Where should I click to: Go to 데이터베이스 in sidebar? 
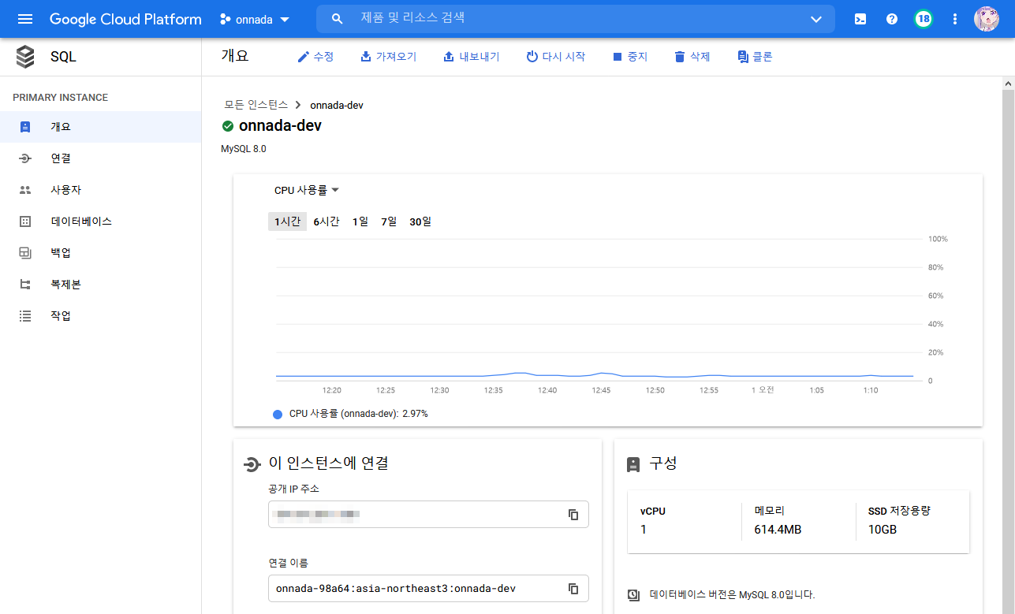point(81,221)
